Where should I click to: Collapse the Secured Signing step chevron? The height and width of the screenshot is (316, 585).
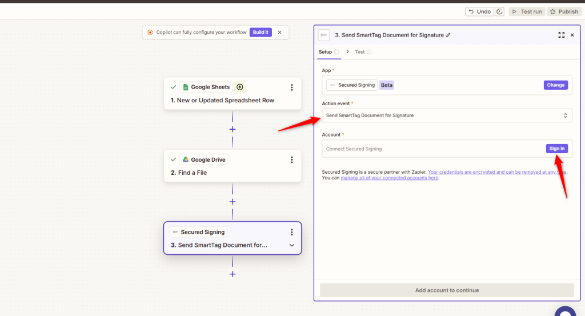click(x=292, y=245)
